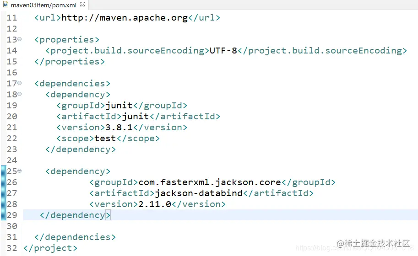Click line number 11 in the gutter
This screenshot has width=418, height=256.
(x=12, y=18)
